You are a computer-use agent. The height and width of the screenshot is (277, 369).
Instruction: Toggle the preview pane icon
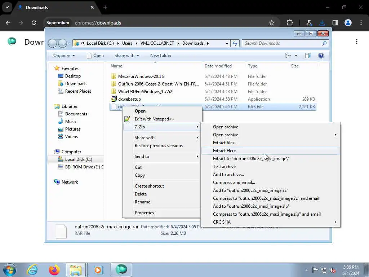coord(308,56)
